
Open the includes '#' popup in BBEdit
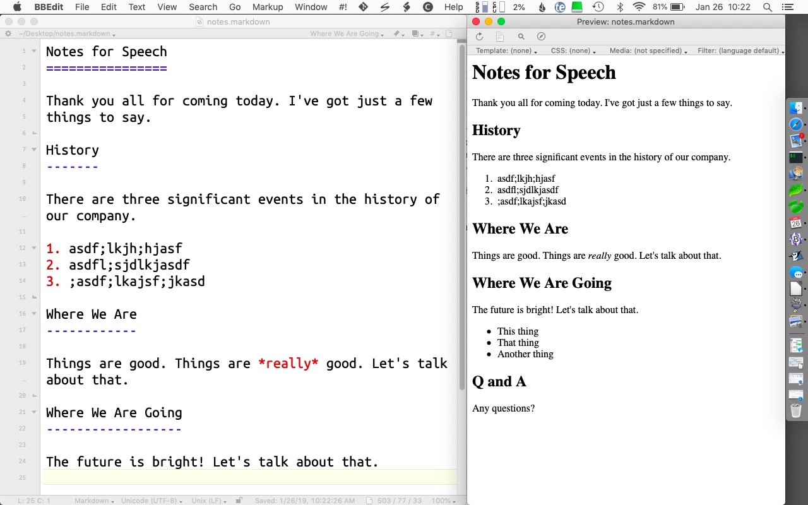coord(434,33)
